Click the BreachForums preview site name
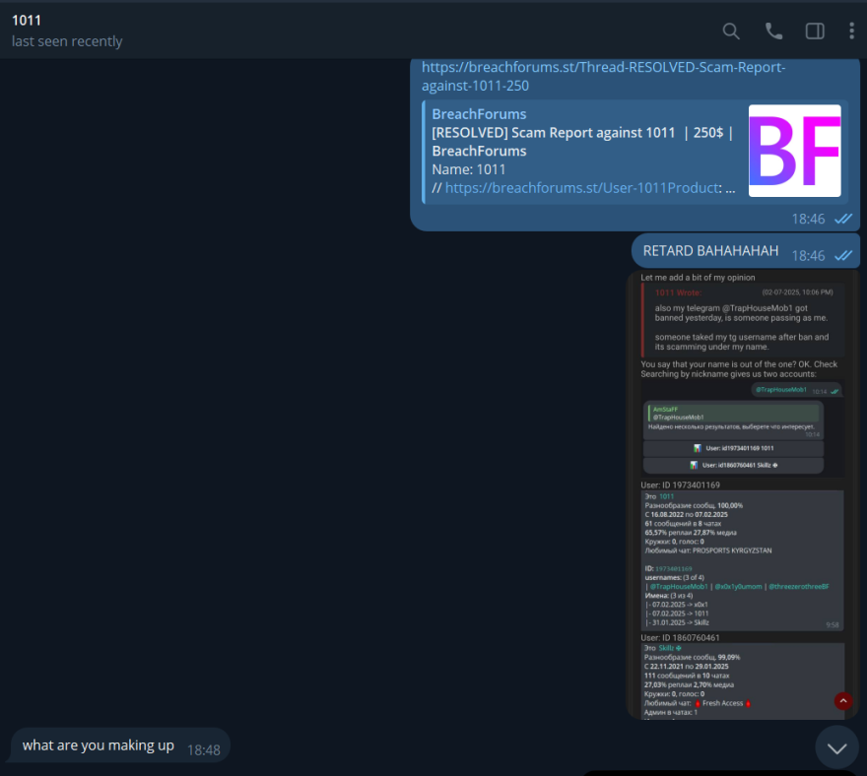The height and width of the screenshot is (776, 867). click(x=479, y=114)
